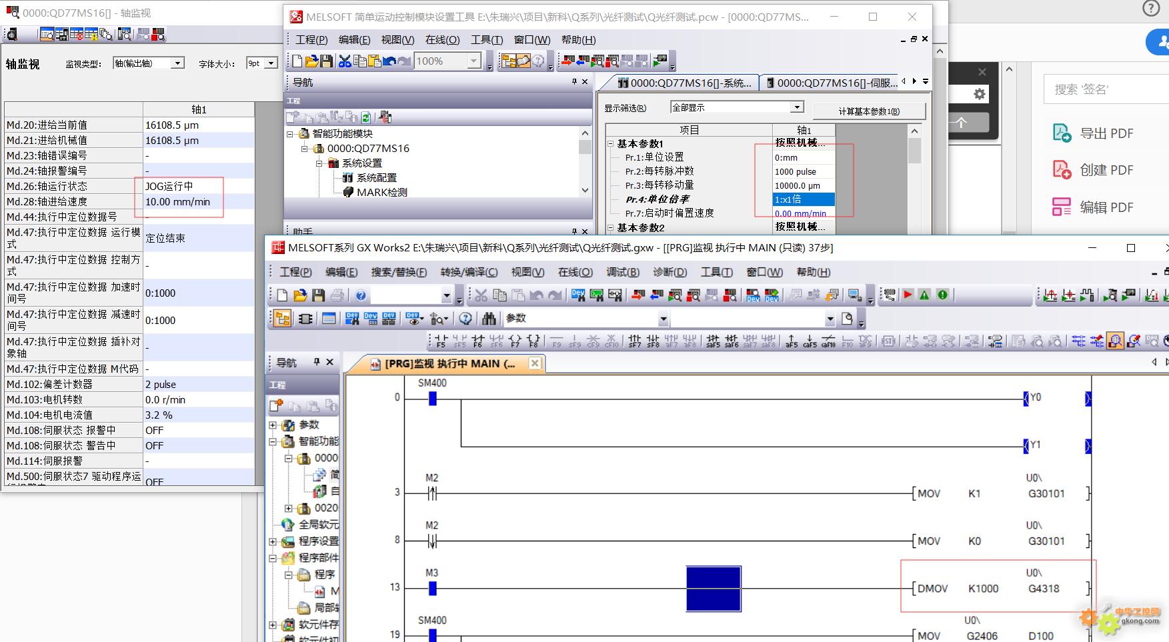This screenshot has height=642, width=1169.
Task: Close the [PRG] MAIN tab
Action: 535,363
